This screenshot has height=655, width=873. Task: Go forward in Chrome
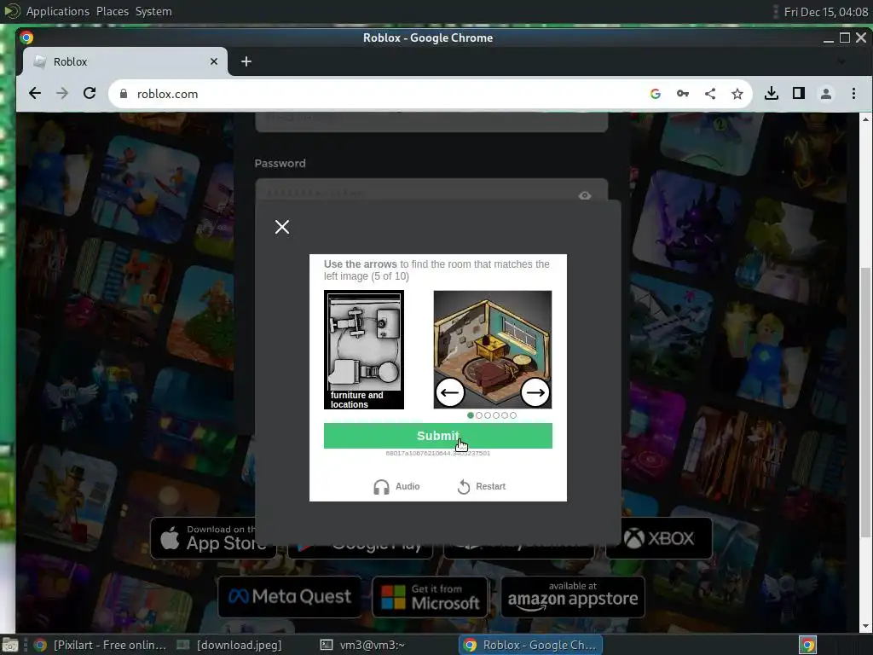62,94
